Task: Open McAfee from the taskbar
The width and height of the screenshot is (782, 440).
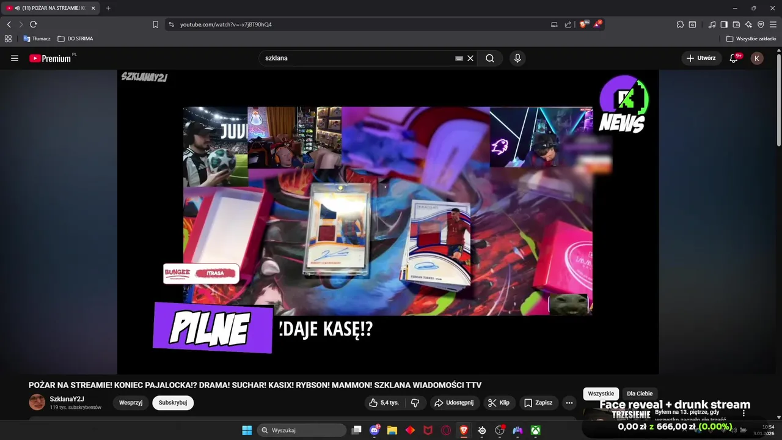Action: [x=428, y=430]
